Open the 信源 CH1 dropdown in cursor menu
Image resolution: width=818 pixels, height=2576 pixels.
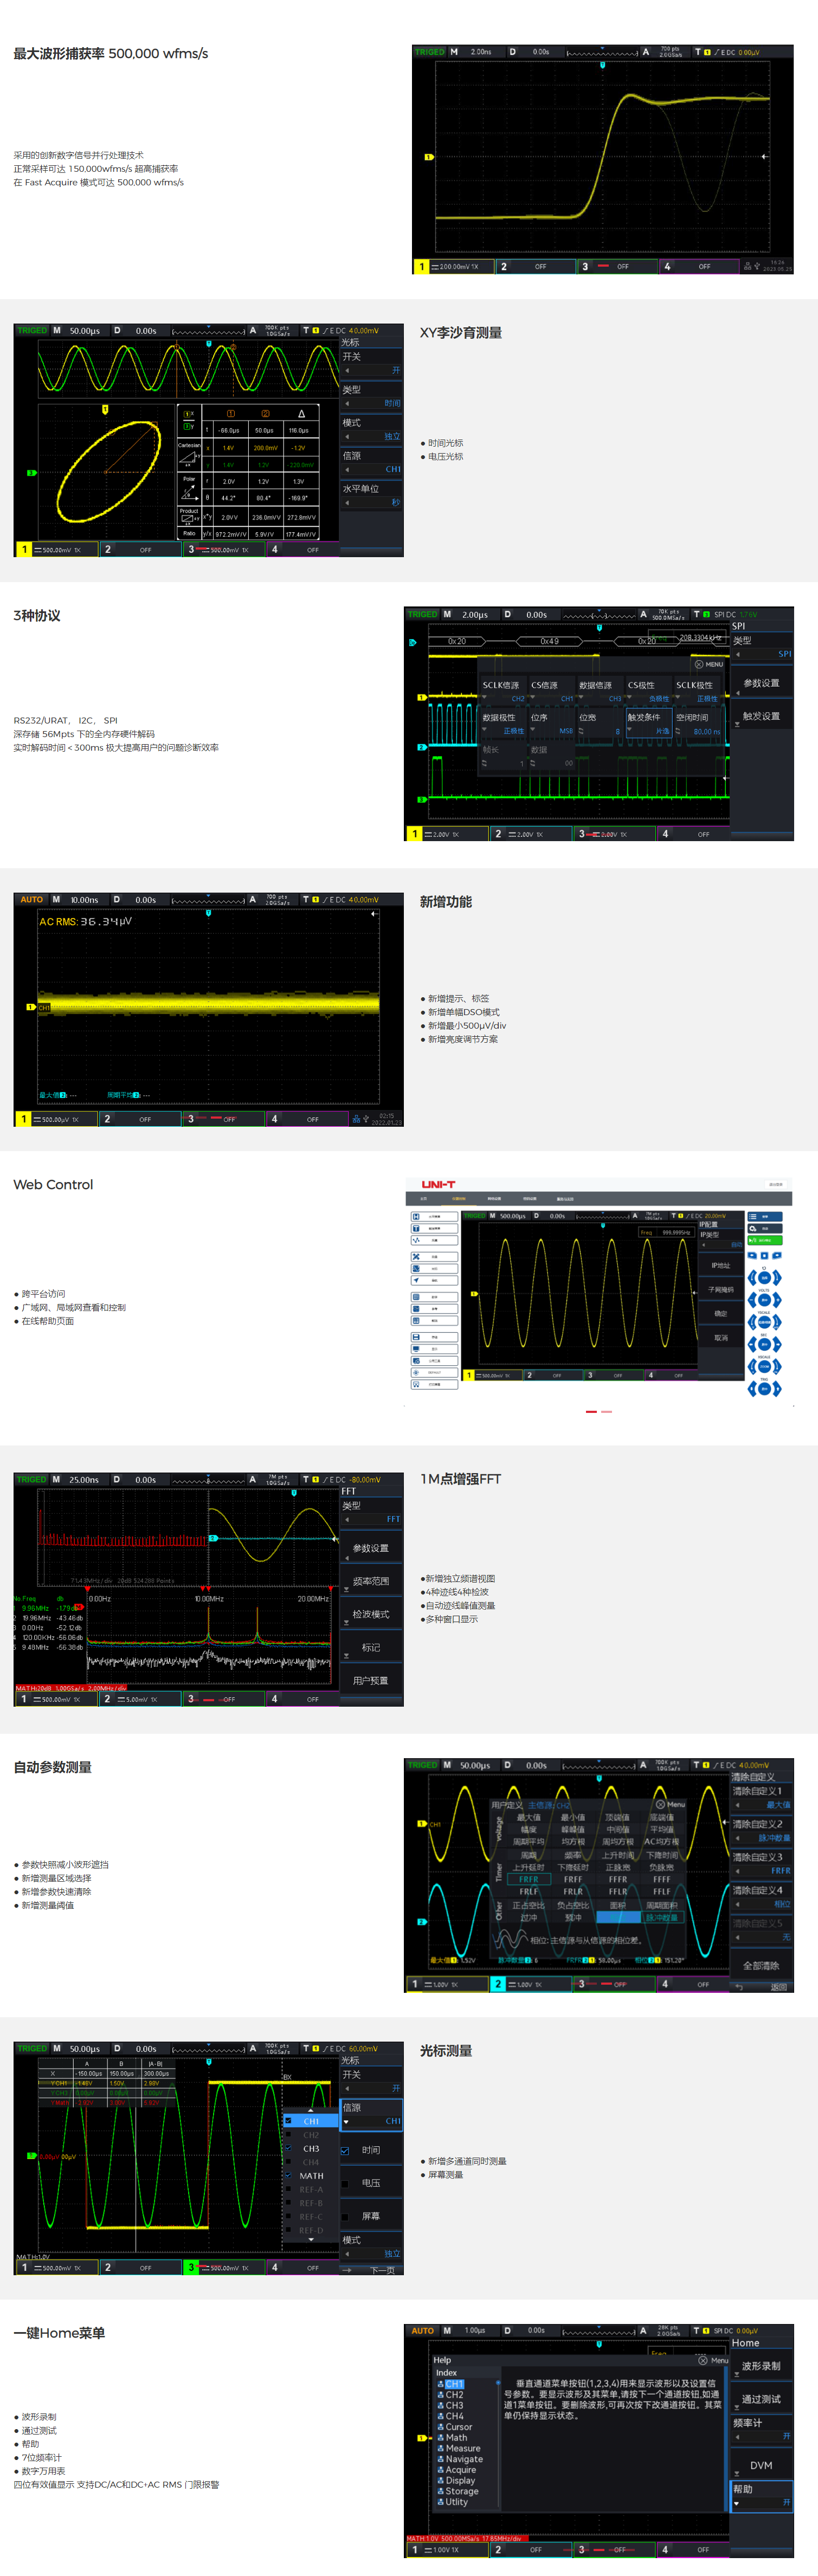(x=371, y=2121)
